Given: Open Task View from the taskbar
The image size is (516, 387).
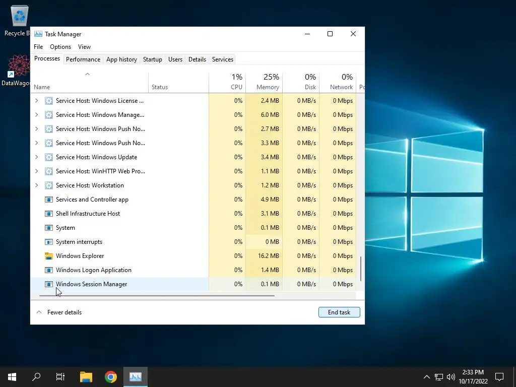Looking at the screenshot, I should point(60,377).
